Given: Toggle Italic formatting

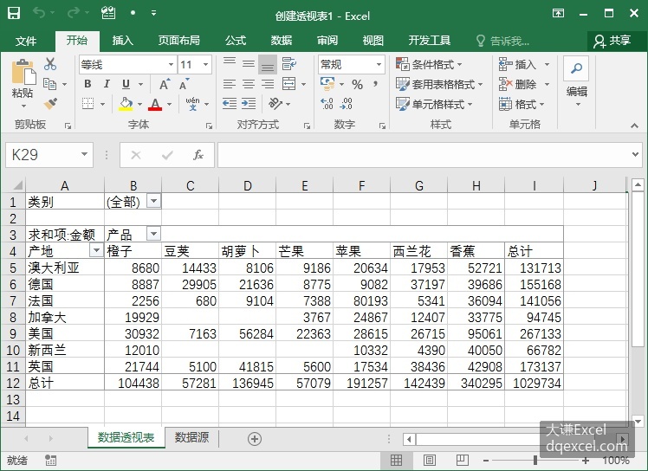Looking at the screenshot, I should coord(107,84).
